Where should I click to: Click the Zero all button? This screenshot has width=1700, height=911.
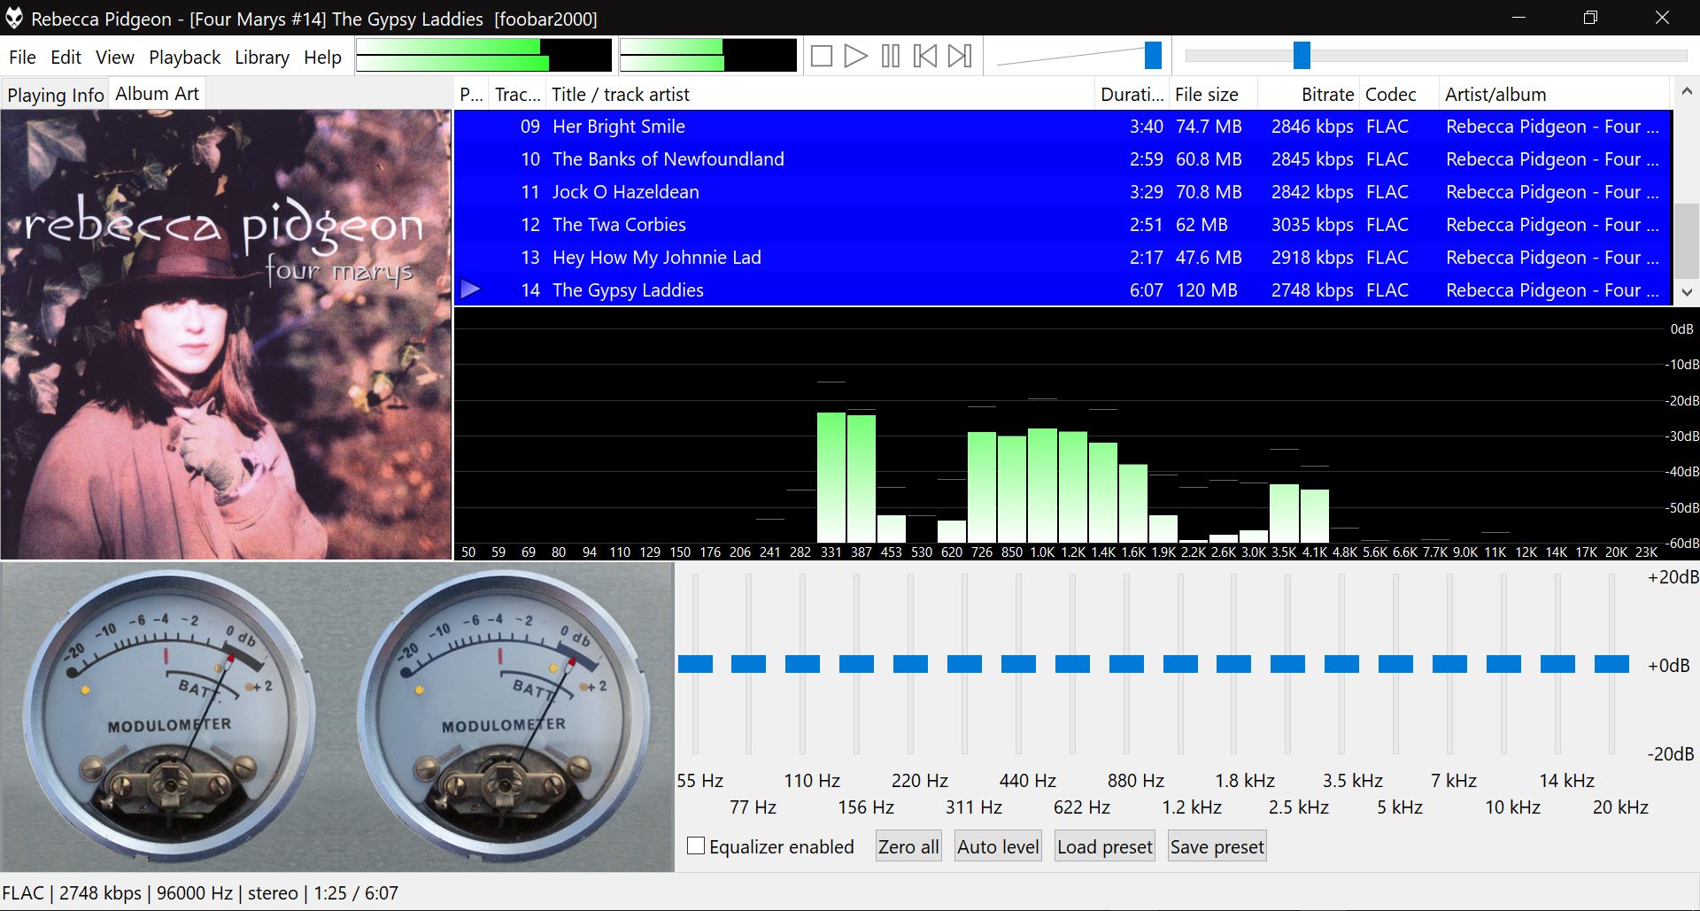[908, 846]
